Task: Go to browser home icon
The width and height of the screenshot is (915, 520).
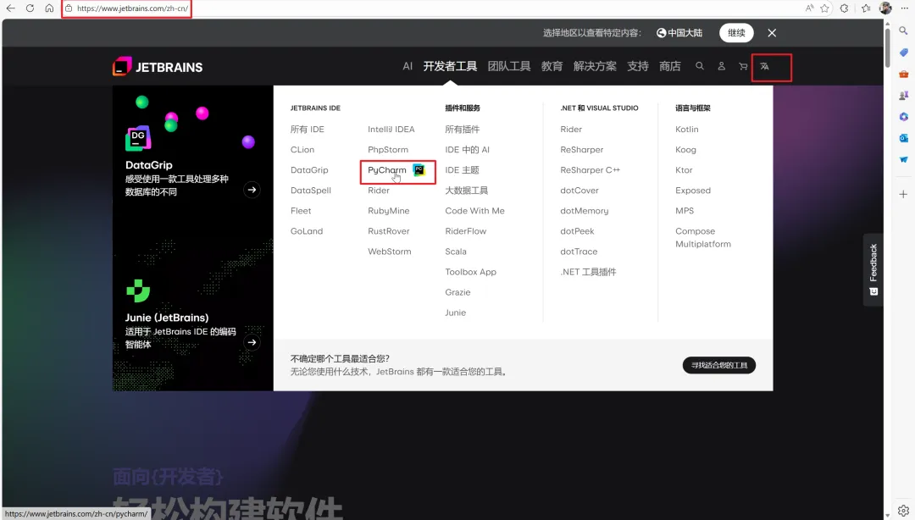Action: pyautogui.click(x=49, y=8)
